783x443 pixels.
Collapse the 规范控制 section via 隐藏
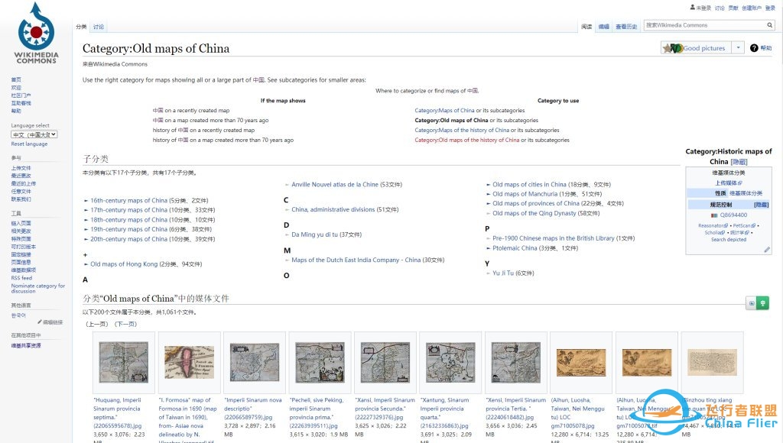pos(761,205)
